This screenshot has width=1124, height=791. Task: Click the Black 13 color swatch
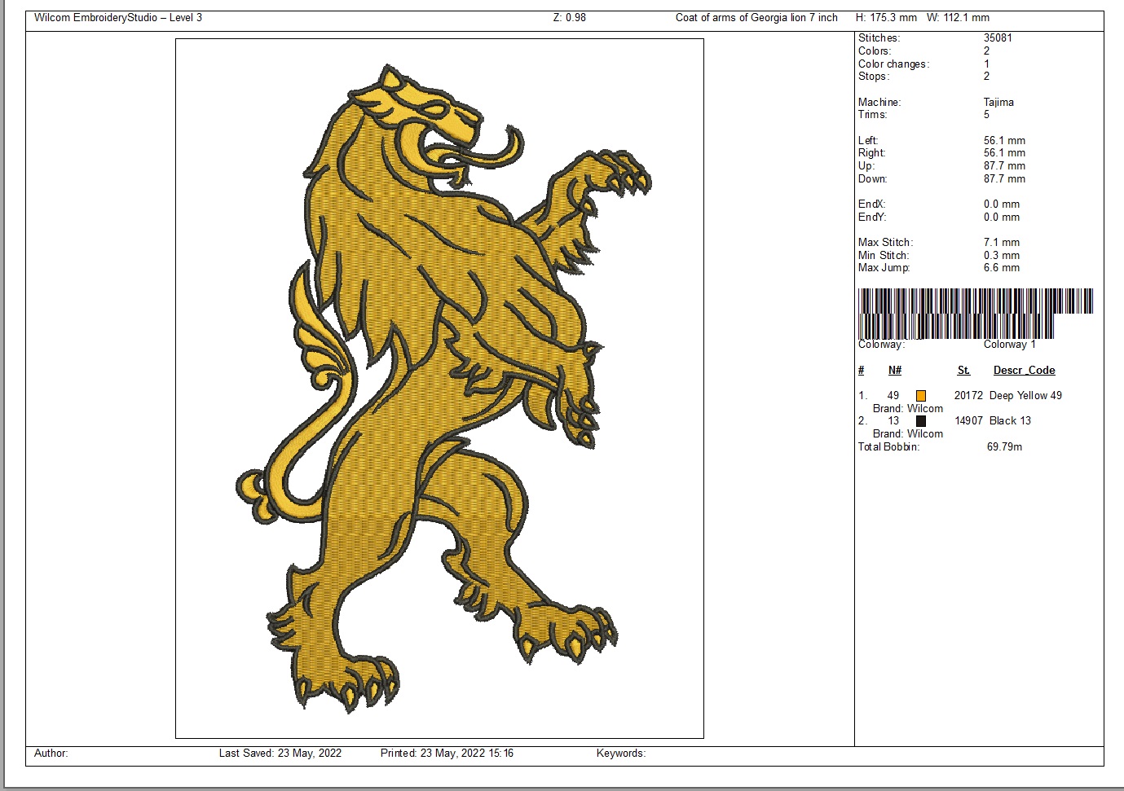[x=920, y=421]
